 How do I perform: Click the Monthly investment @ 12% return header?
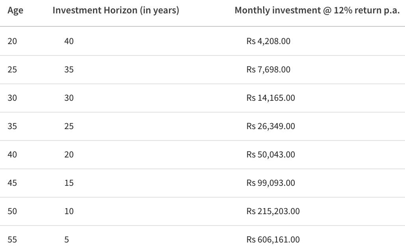(317, 11)
